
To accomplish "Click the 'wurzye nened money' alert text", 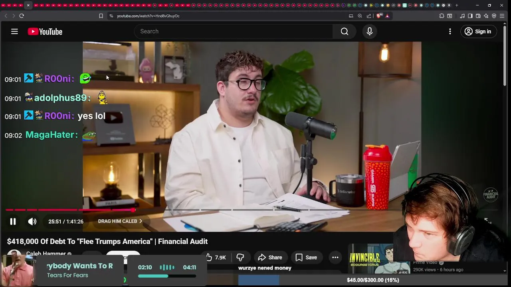I will 265,268.
